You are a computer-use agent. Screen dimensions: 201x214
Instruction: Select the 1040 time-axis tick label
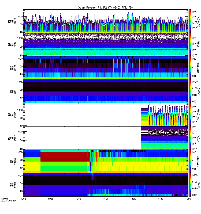click(78, 199)
